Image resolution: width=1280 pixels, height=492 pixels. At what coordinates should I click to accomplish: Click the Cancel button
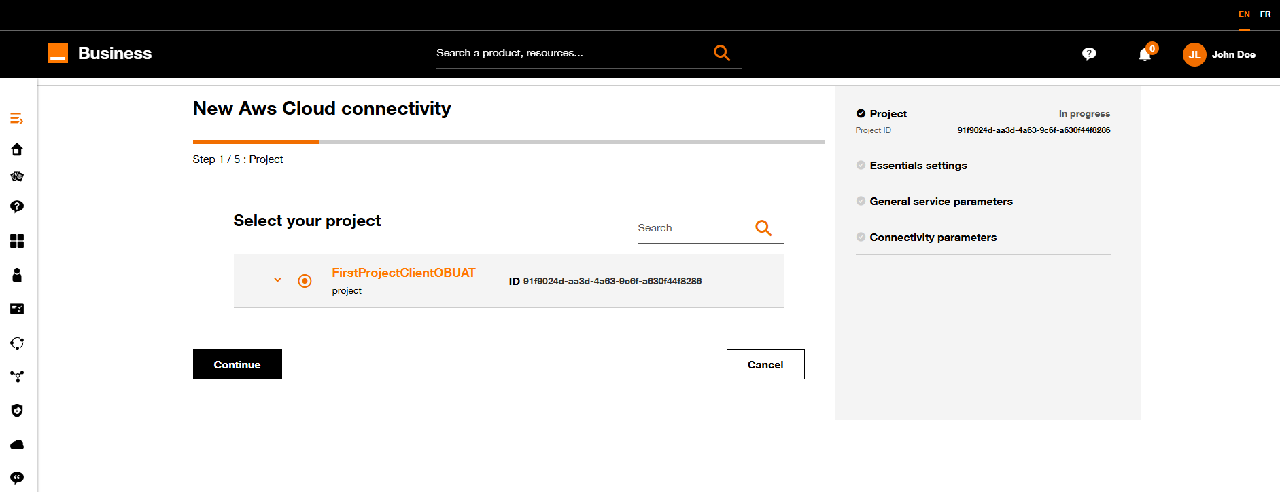(x=765, y=364)
